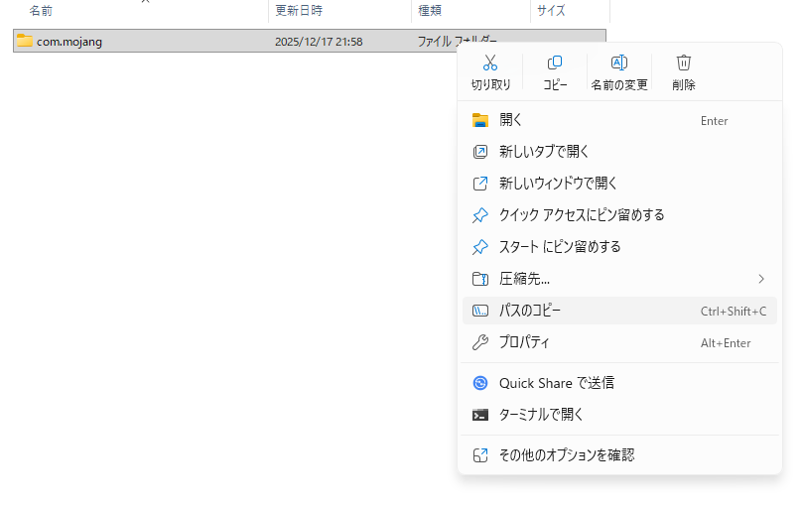Expand the 圧縮先 submenu arrow
The image size is (802, 508).
(x=761, y=279)
